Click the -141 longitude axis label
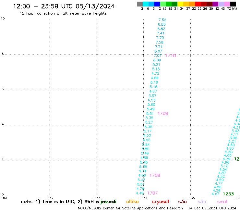 coord(143,198)
